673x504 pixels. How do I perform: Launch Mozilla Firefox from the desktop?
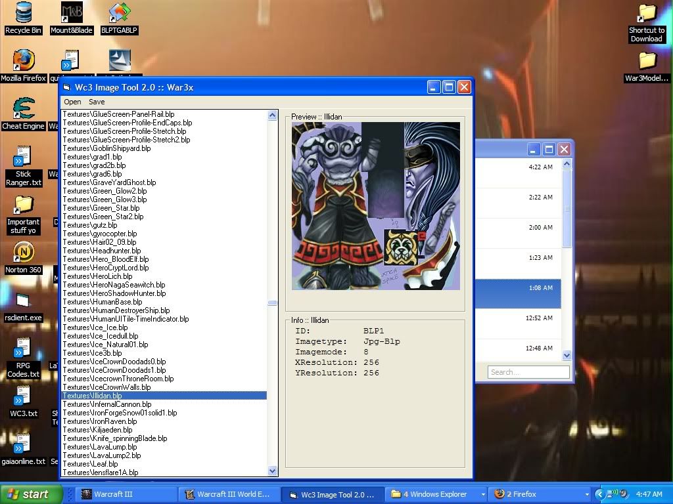[23, 66]
